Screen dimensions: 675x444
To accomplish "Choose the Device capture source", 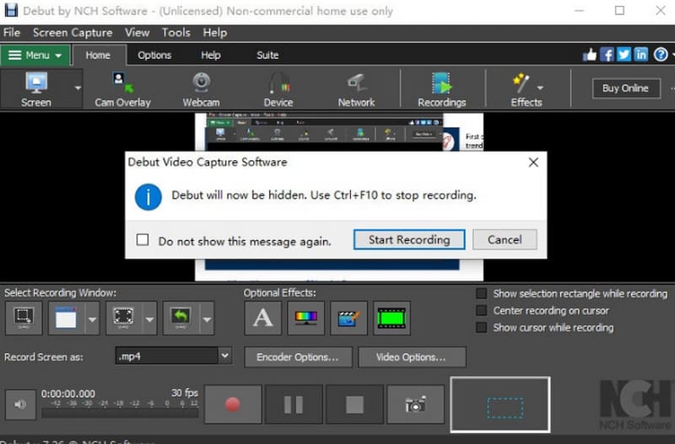I will tap(278, 89).
